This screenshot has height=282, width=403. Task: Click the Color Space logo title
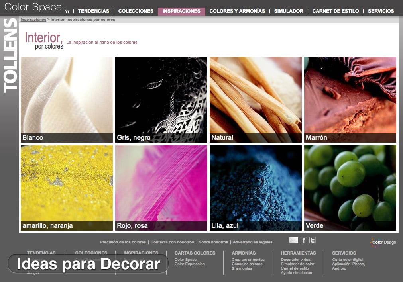click(33, 7)
